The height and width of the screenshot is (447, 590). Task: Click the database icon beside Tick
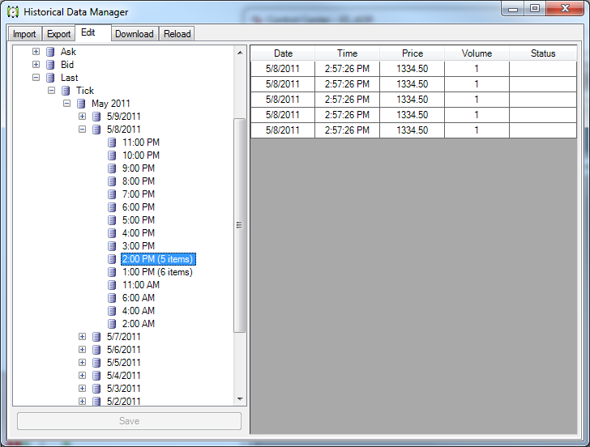point(66,91)
